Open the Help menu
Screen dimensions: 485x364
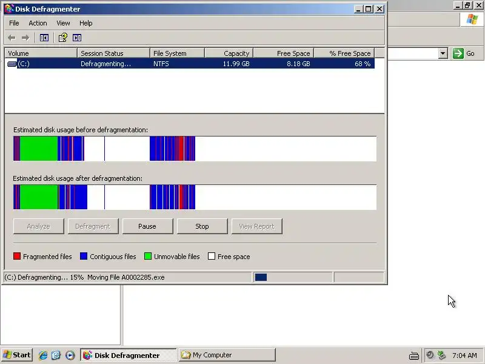click(85, 23)
